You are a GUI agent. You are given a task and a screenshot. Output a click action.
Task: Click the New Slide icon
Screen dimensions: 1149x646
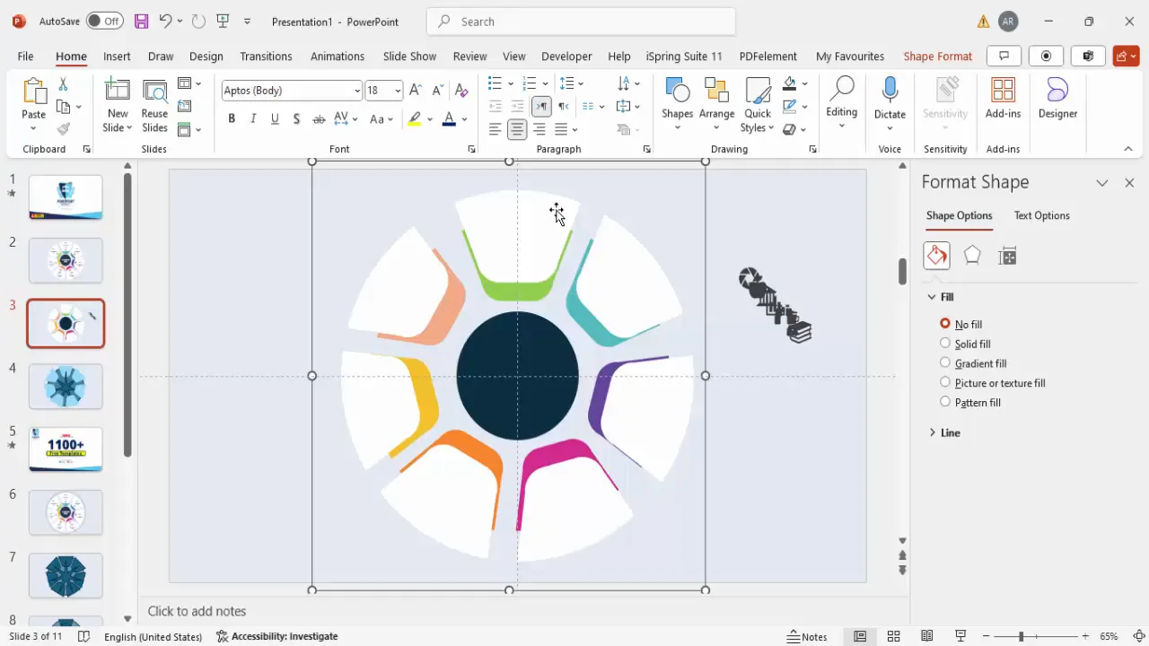coord(118,91)
